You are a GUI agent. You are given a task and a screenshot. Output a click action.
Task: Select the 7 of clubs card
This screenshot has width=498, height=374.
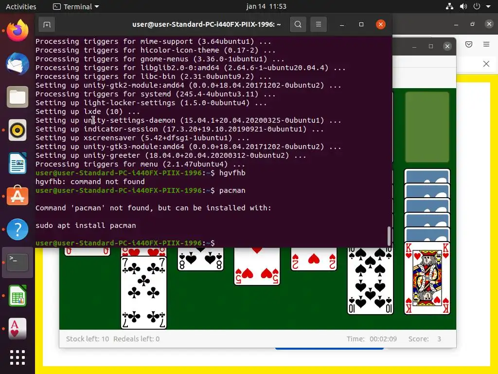tap(143, 293)
